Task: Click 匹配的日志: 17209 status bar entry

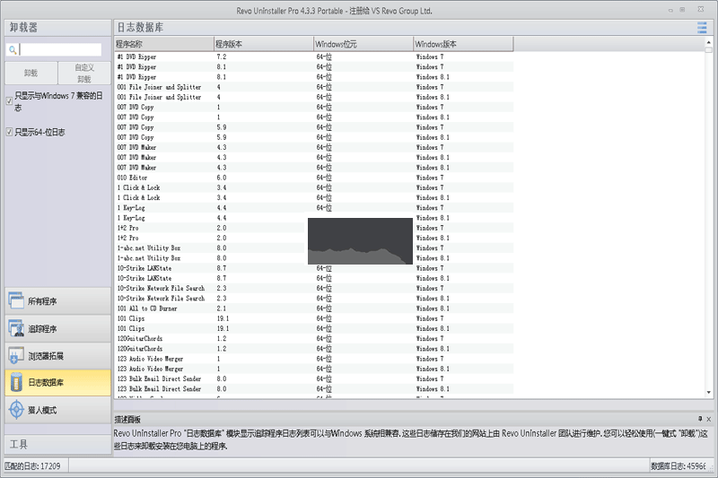Action: coord(32,466)
